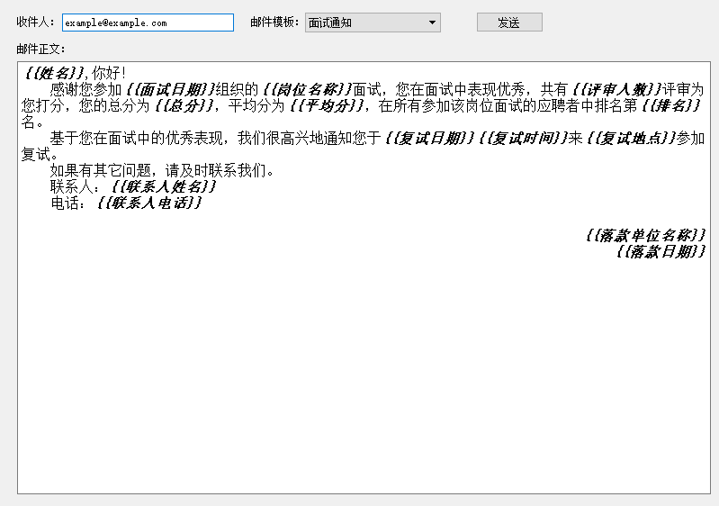Viewport: 719px width, 506px height.
Task: Click the 收件人 email input field
Action: point(148,23)
